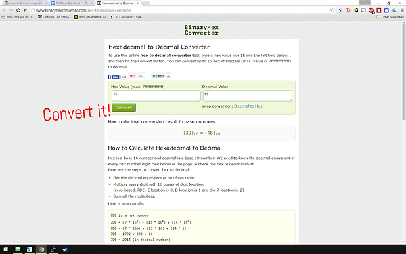Viewport: 406px width, 254px height.
Task: Reload the current page
Action: click(18, 10)
